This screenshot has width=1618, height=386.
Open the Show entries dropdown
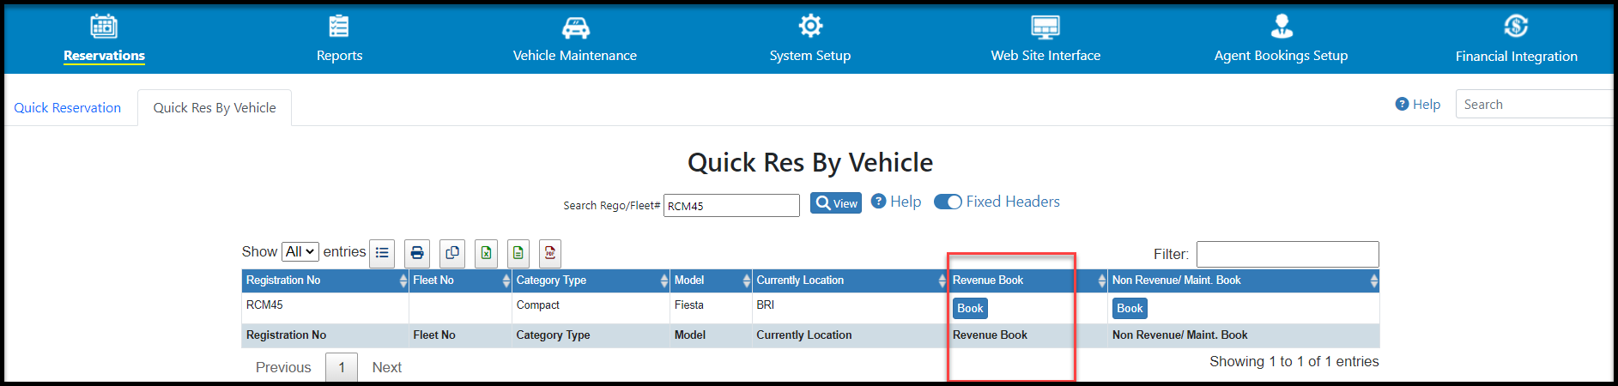point(300,251)
